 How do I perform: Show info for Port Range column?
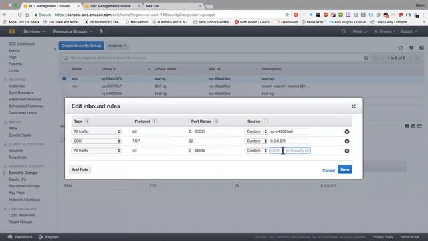(x=216, y=121)
